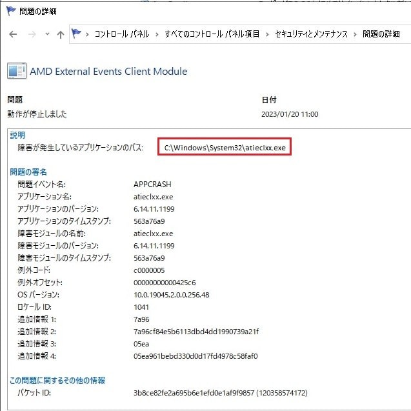The image size is (411, 411).
Task: Select 563a76a9 beside 障害モジュールのタイムスタンプ
Action: [149, 258]
